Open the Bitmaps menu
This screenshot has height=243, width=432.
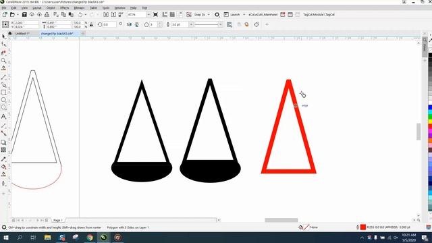[x=80, y=8]
